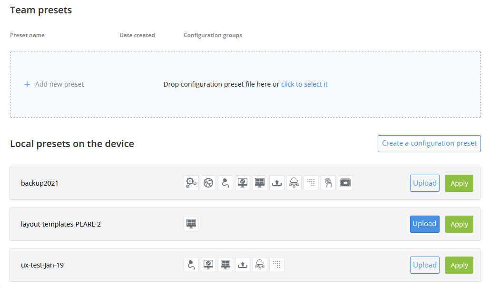Viewport: 490px width, 287px height.
Task: Click the power plug icon in ux-test-Jan-19 row
Action: [191, 265]
